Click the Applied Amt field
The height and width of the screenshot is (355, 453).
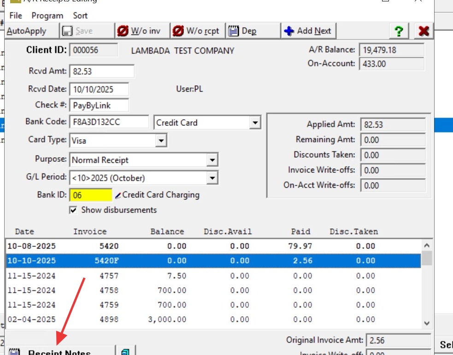coord(393,124)
